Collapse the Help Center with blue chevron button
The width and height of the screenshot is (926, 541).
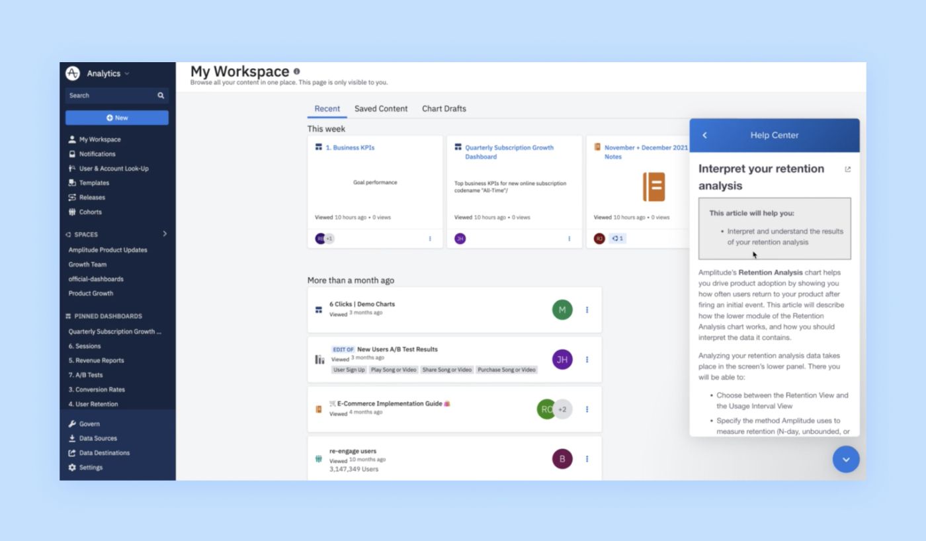[846, 459]
